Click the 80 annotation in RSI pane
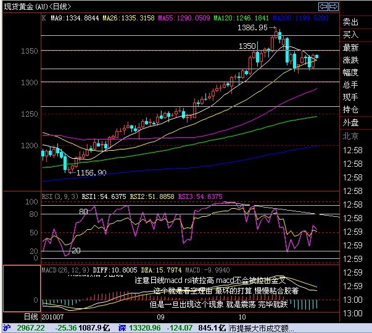372x333 pixels. 83,211
